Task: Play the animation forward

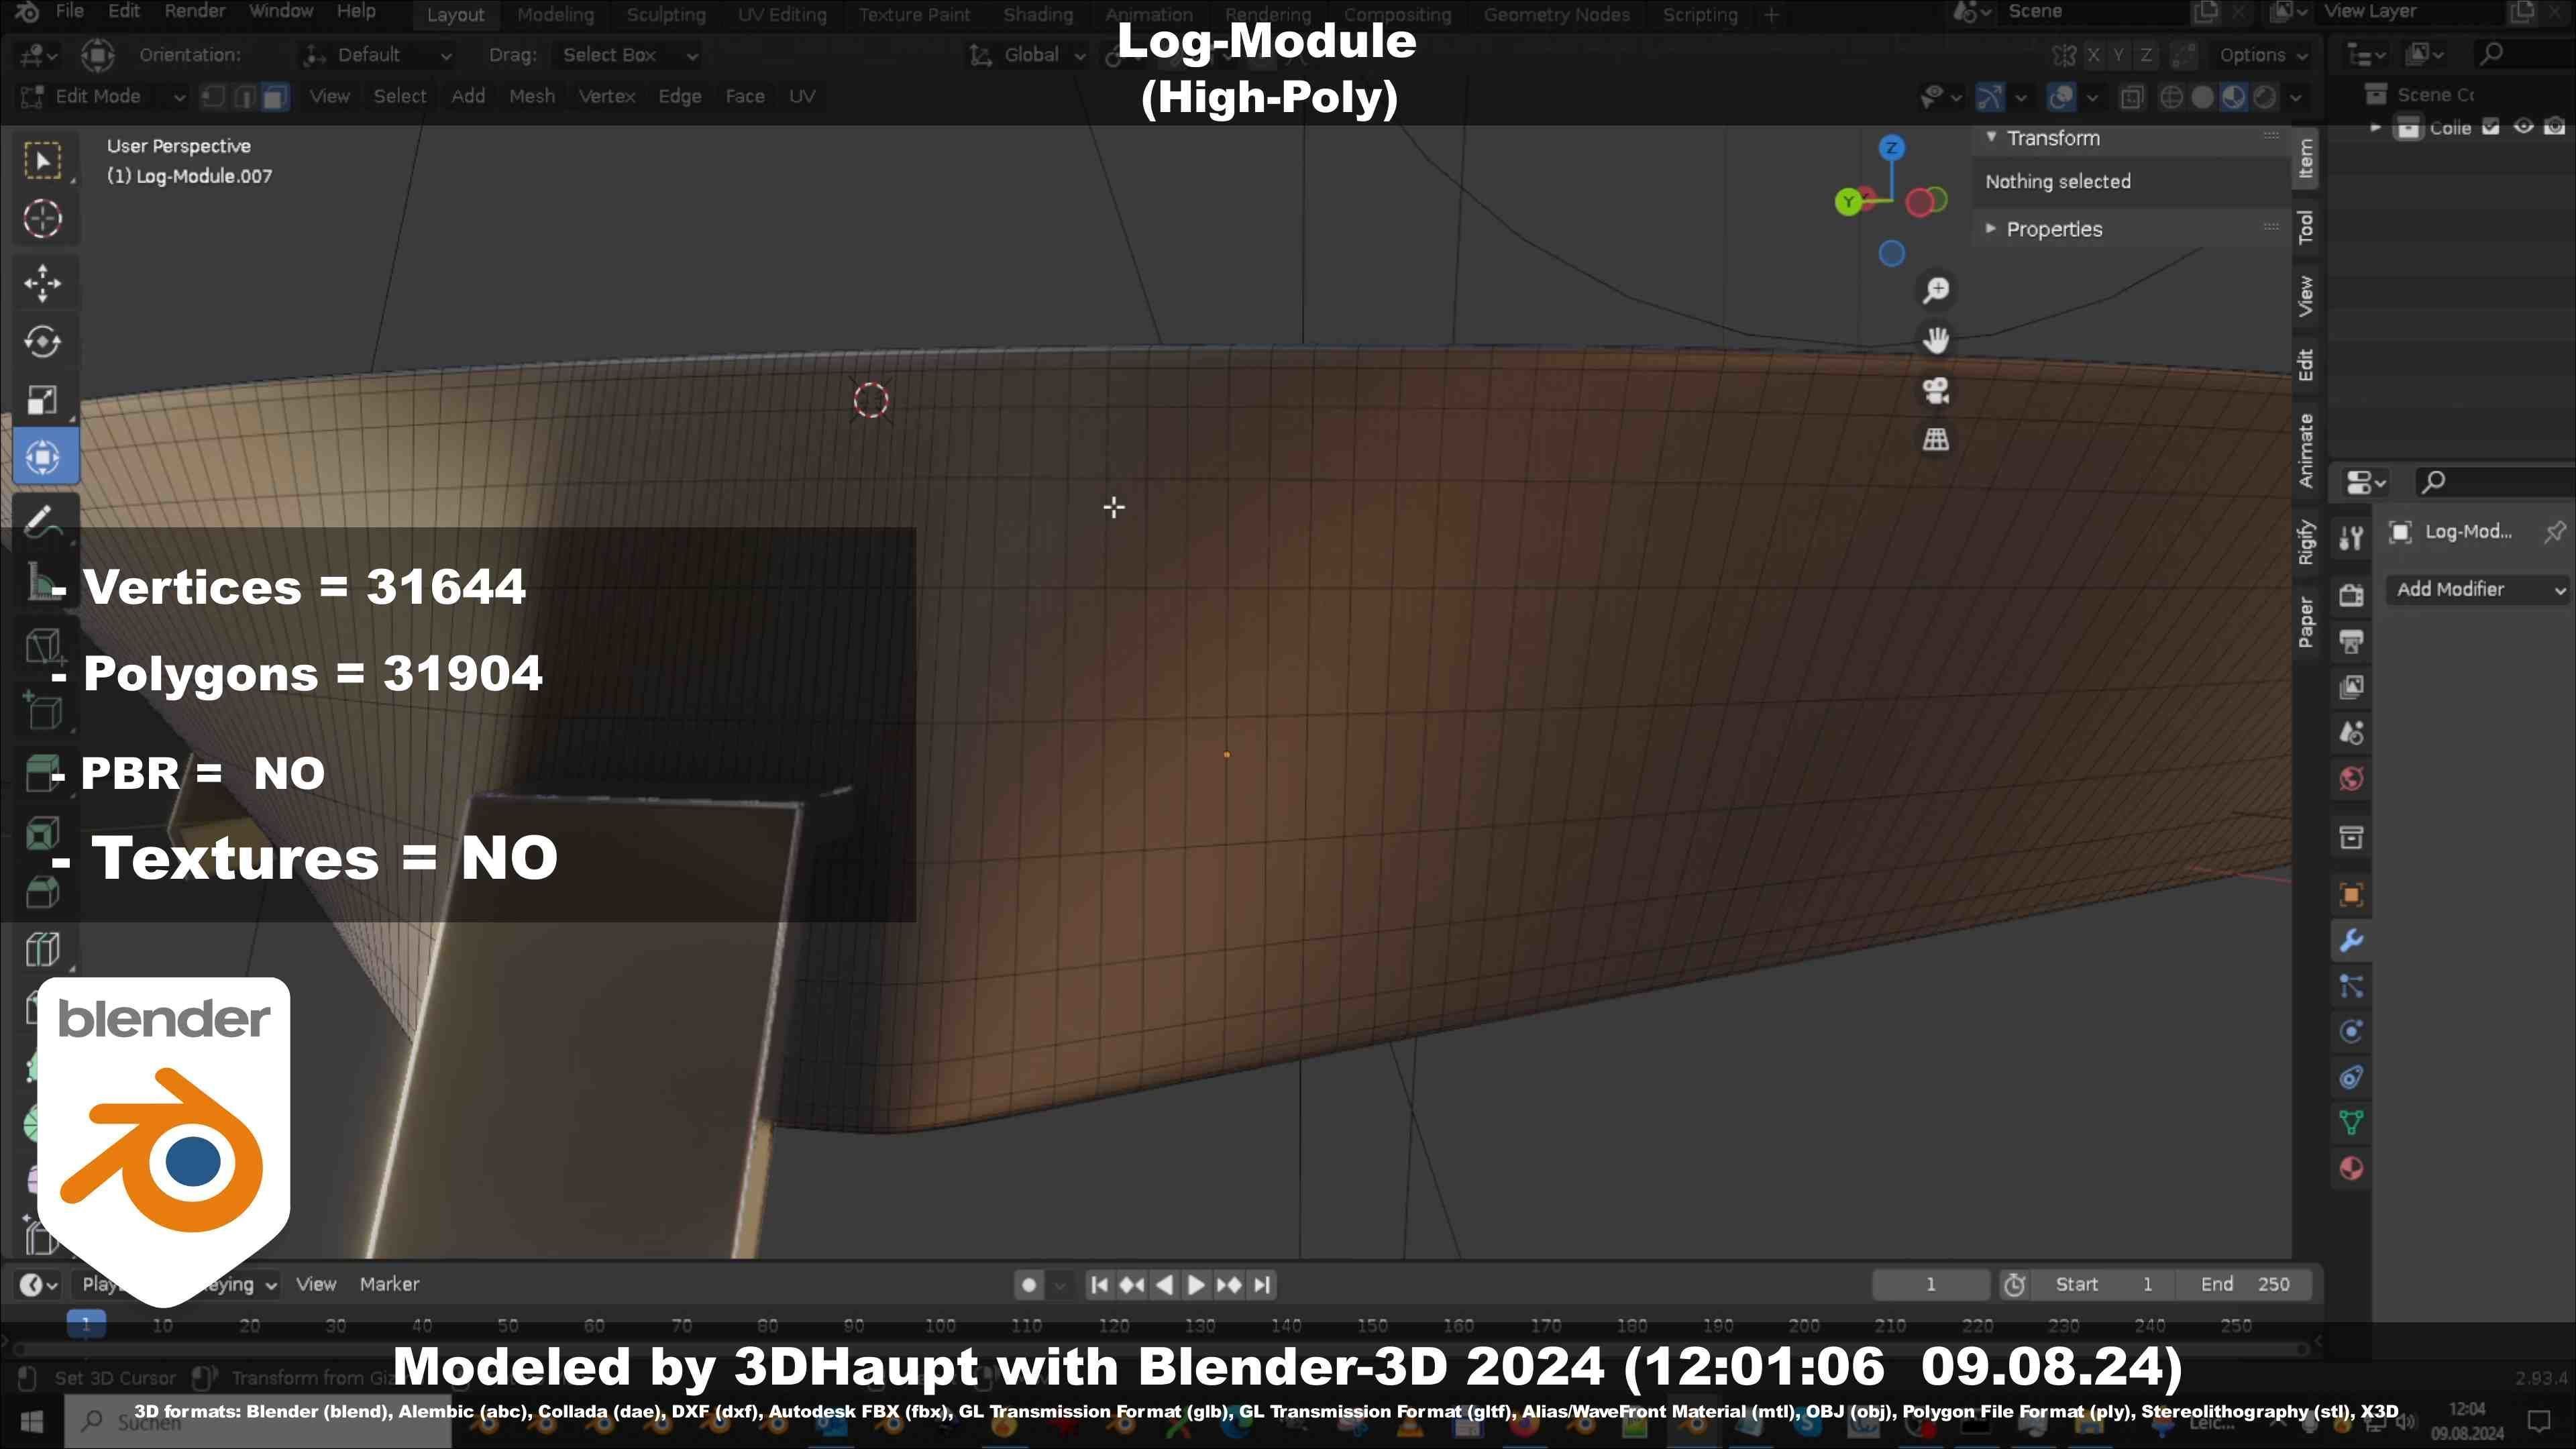Action: tap(1196, 1285)
